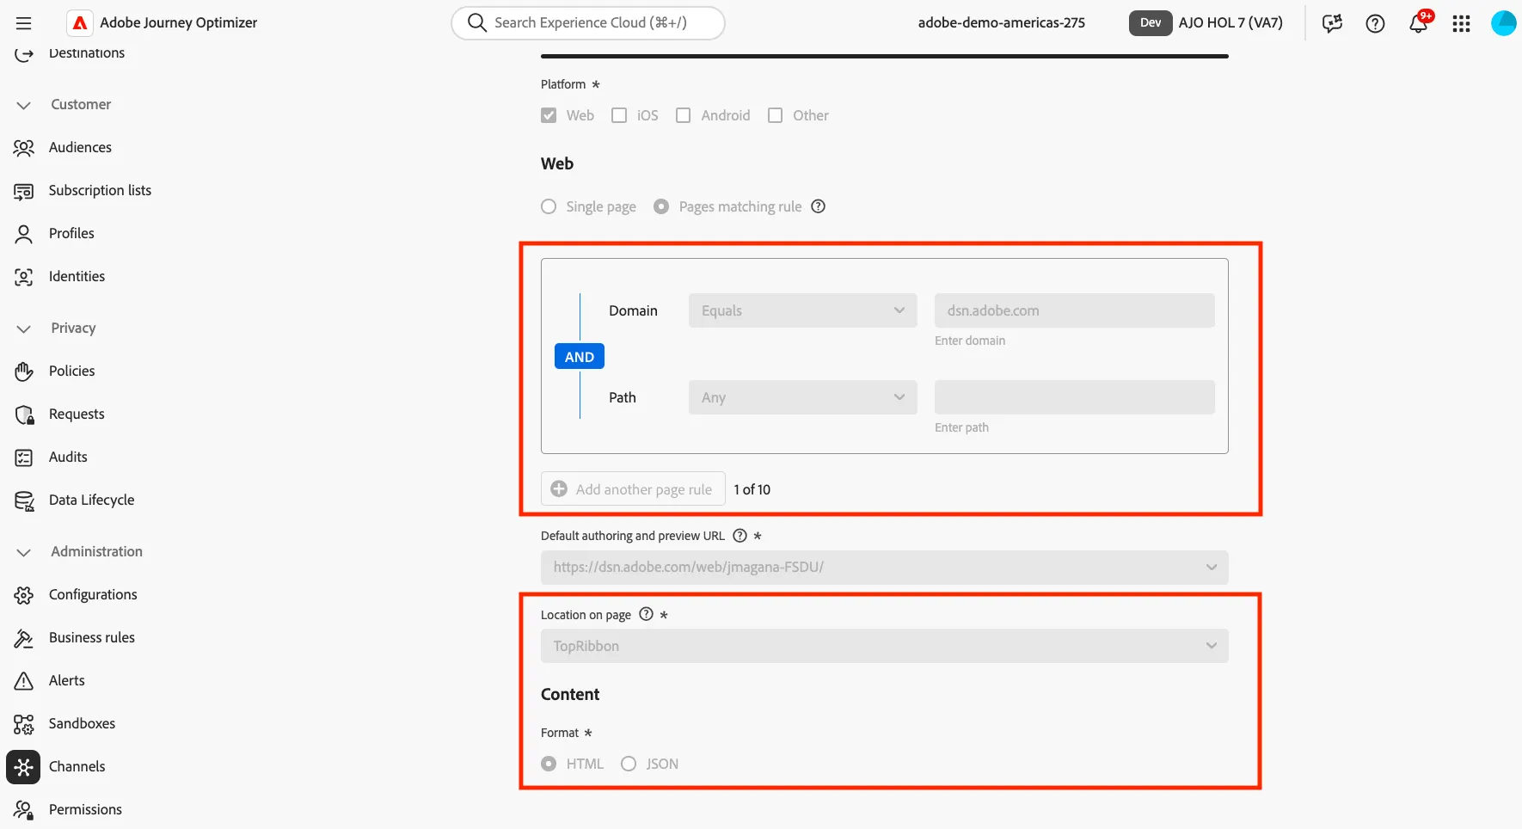Image resolution: width=1522 pixels, height=829 pixels.
Task: Open the apps grid switcher icon
Action: [1461, 23]
